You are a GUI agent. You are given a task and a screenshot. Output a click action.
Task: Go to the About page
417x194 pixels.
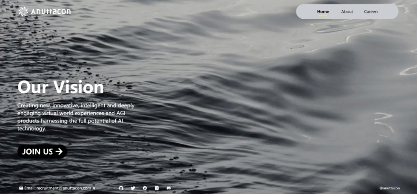tap(347, 11)
